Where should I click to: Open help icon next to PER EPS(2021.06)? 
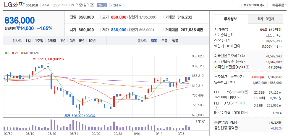246,92
